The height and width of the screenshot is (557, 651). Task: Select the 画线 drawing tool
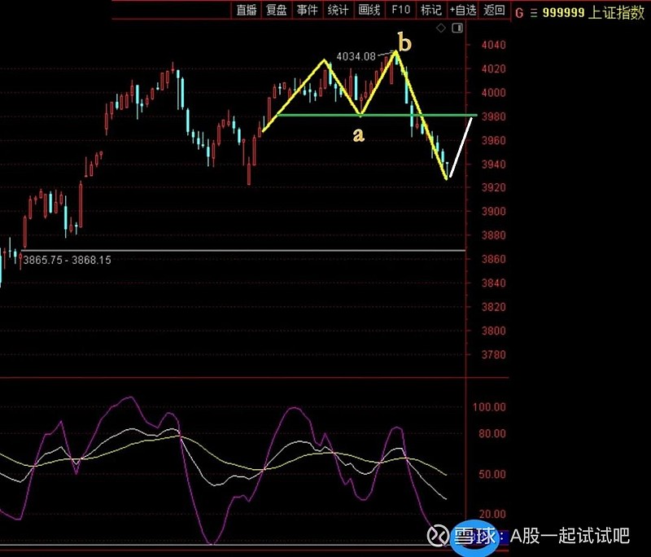pos(369,10)
